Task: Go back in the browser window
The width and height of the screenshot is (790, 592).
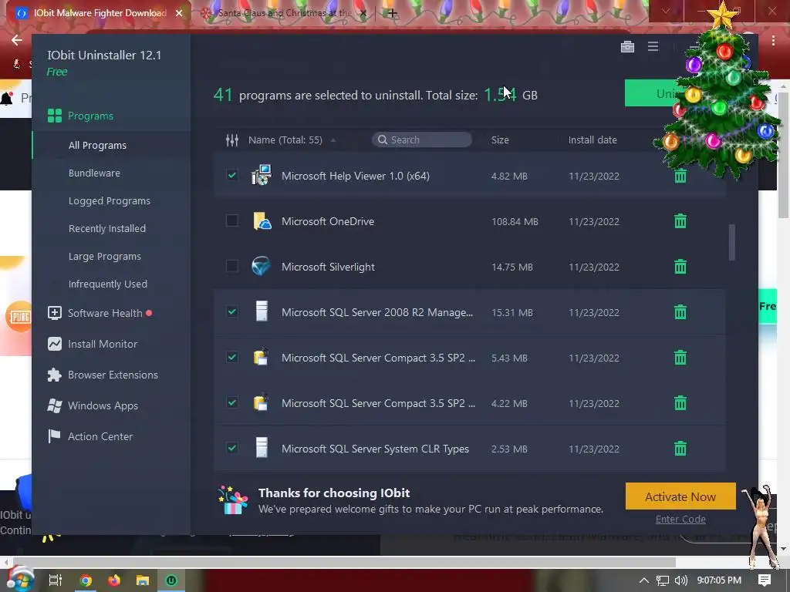Action: [17, 40]
